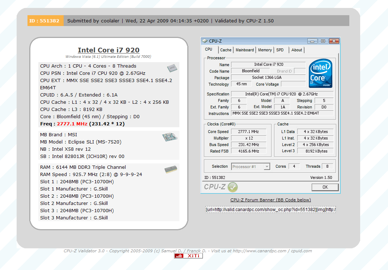Viewport: 388px width, 270px height.
Task: Click 'Slot 1 : 2048MB (PC3-10700H)' line
Action: coord(77,182)
